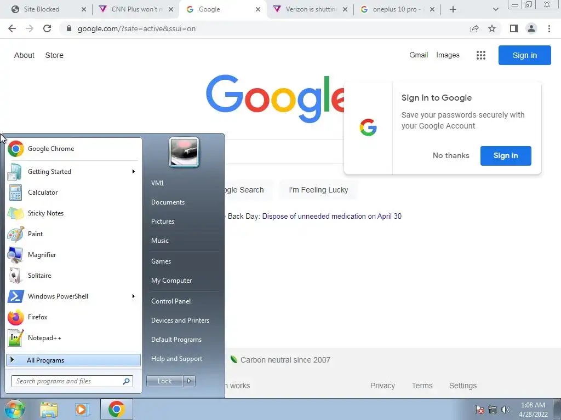Open the Action Center flag icon in the tray
Image resolution: width=561 pixels, height=420 pixels.
479,410
